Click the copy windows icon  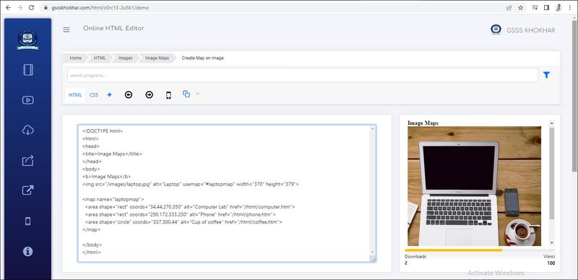[186, 94]
